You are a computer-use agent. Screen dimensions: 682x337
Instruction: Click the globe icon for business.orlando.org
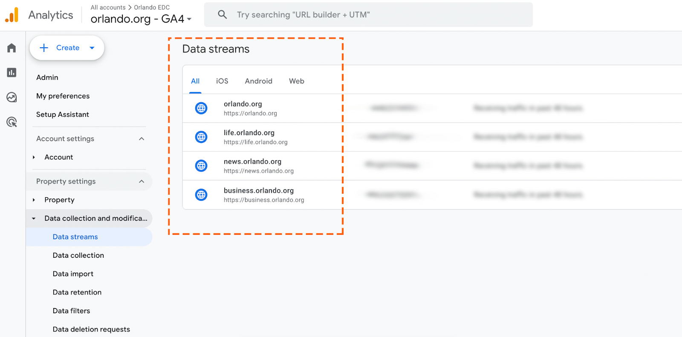201,195
